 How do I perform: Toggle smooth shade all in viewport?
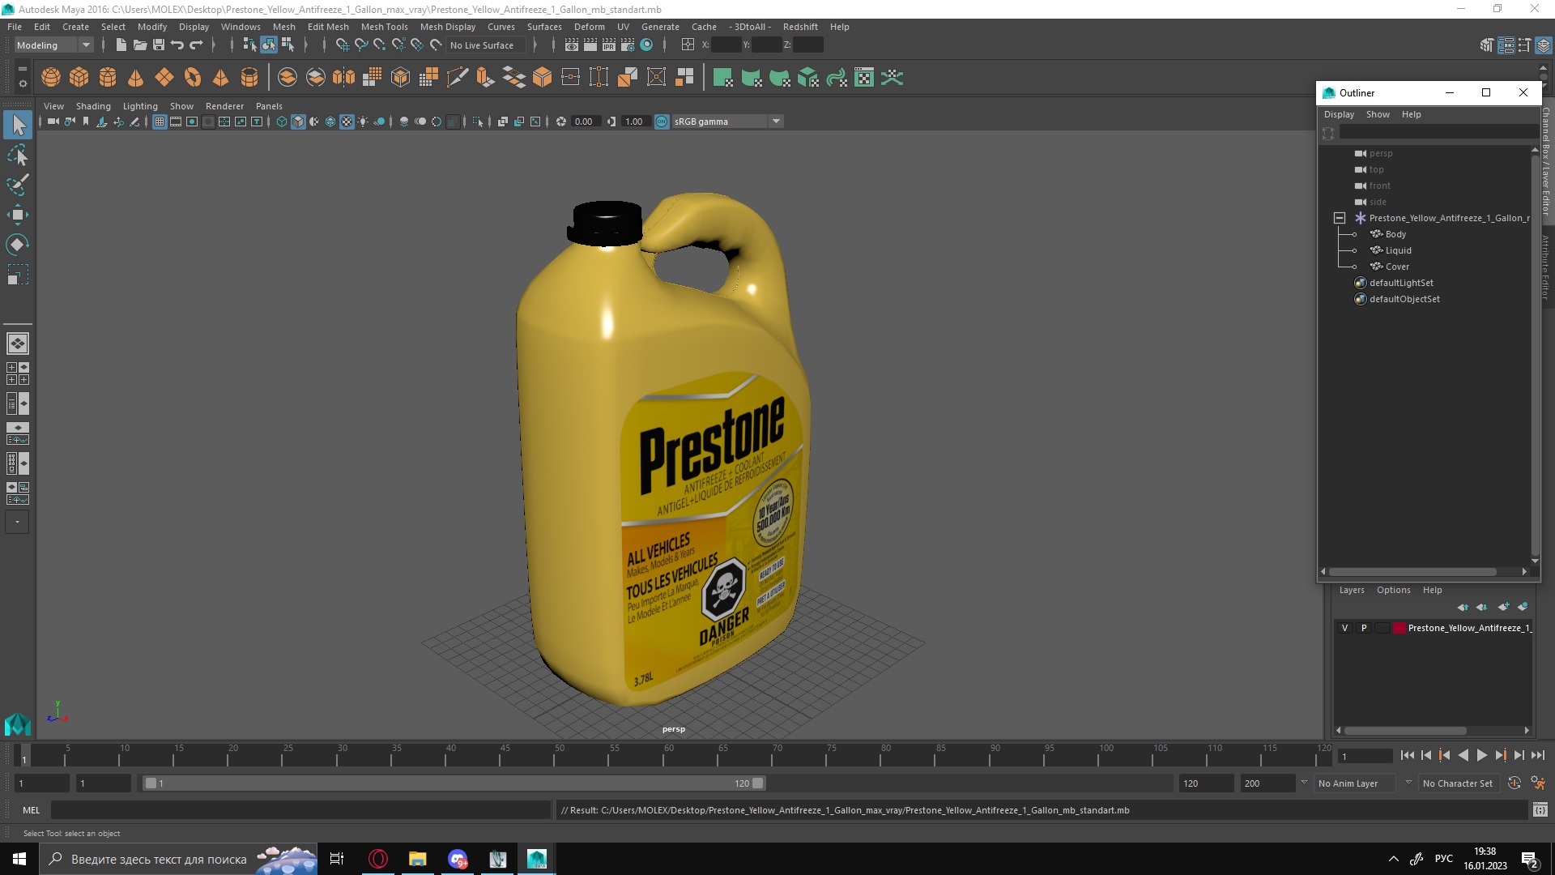pyautogui.click(x=298, y=122)
